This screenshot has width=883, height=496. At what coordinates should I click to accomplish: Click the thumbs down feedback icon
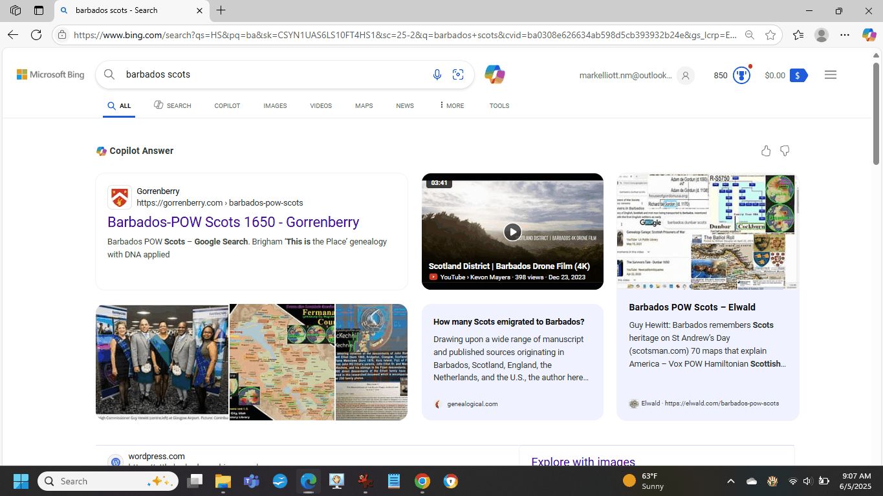tap(785, 151)
